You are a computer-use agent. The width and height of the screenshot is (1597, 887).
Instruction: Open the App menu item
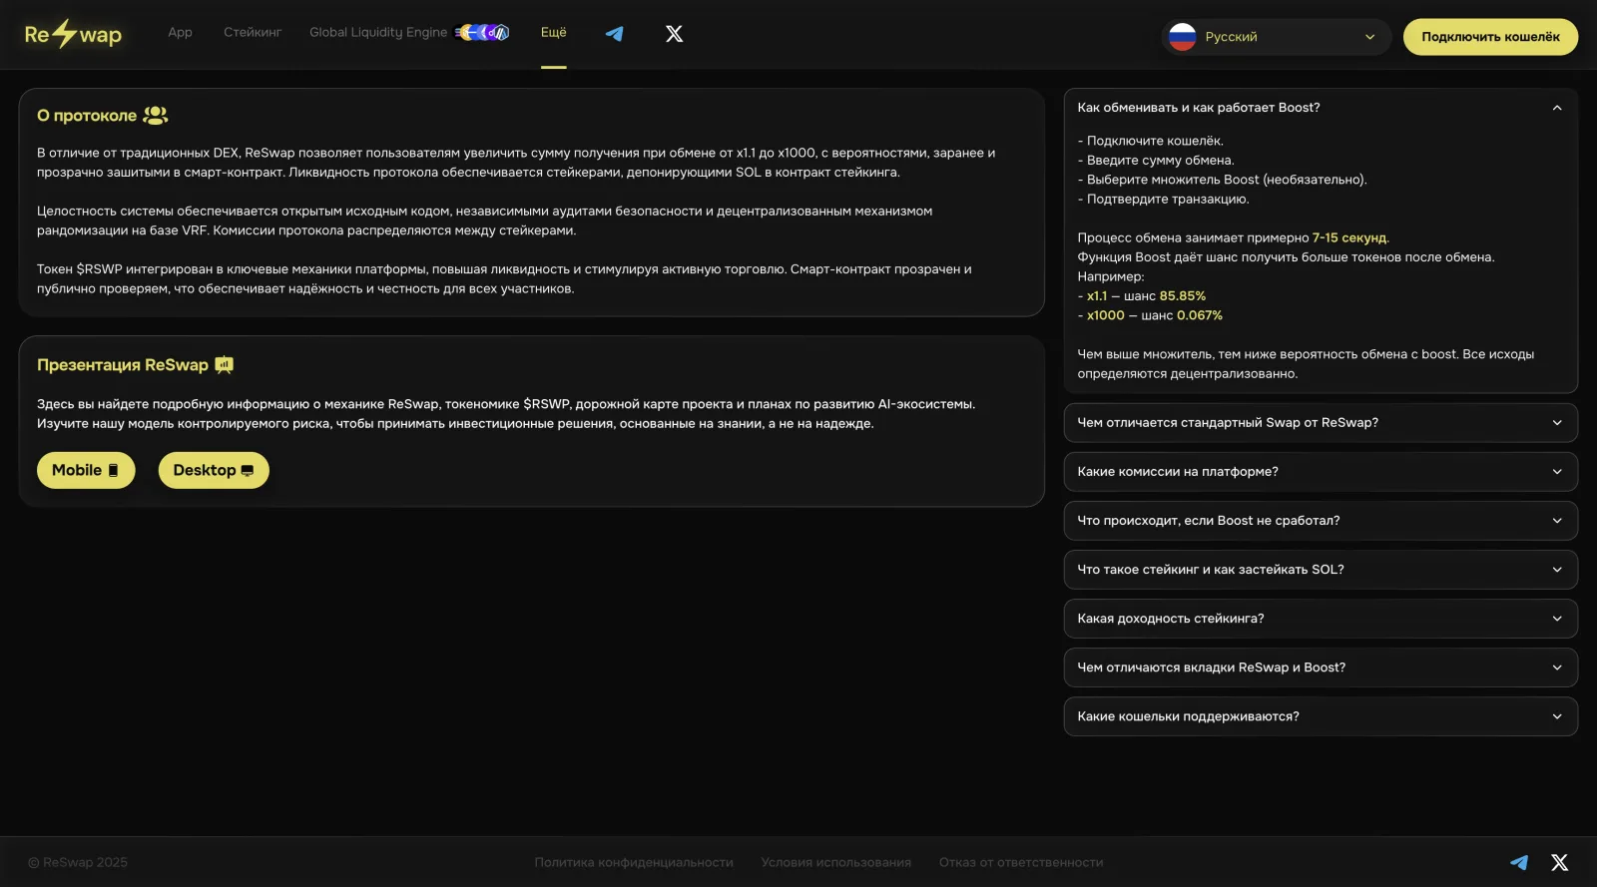tap(180, 32)
